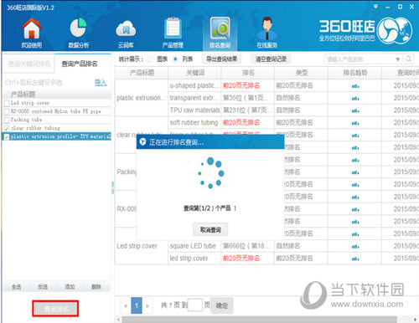This screenshot has height=323, width=419.
Task: Click the 导入 import link
Action: point(101,83)
